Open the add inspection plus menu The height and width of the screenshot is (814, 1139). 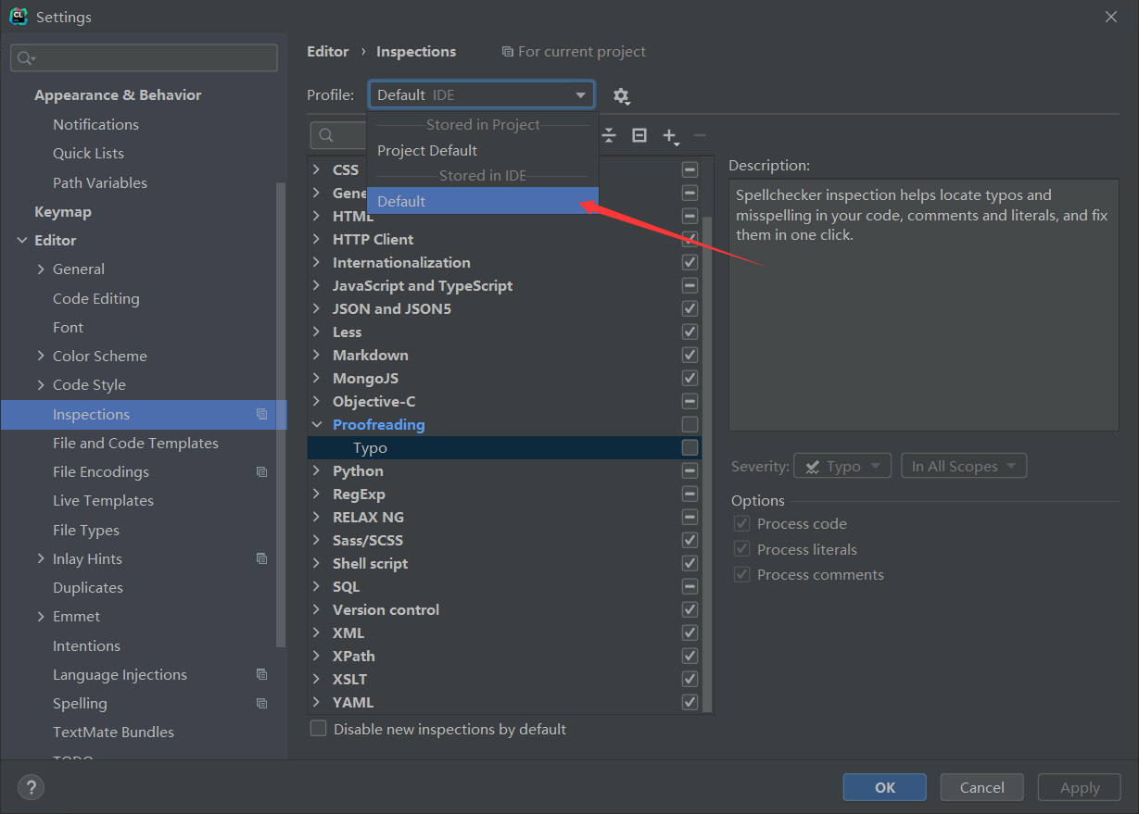point(670,136)
